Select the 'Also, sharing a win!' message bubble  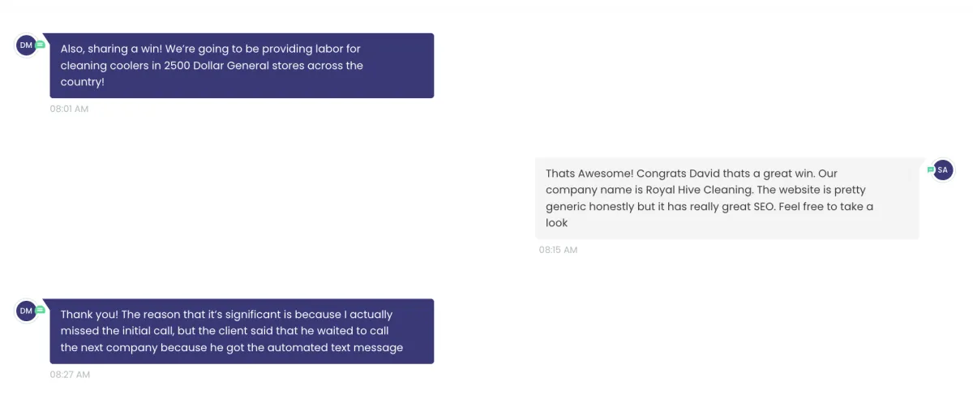click(242, 66)
